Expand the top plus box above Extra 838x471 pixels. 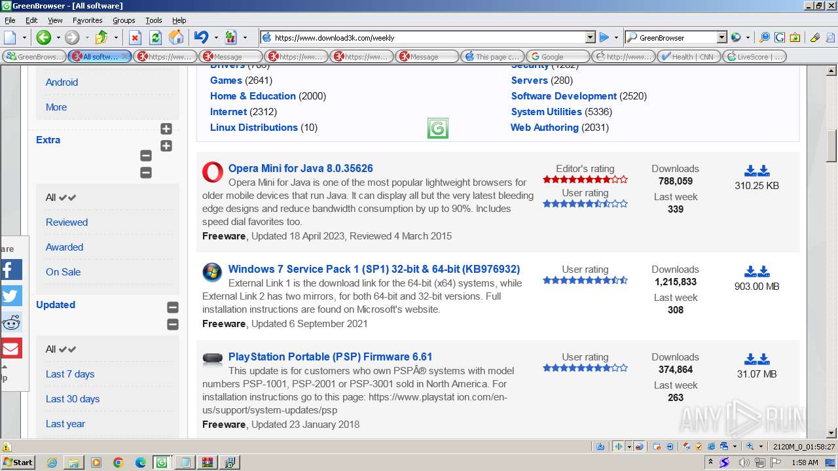(166, 129)
